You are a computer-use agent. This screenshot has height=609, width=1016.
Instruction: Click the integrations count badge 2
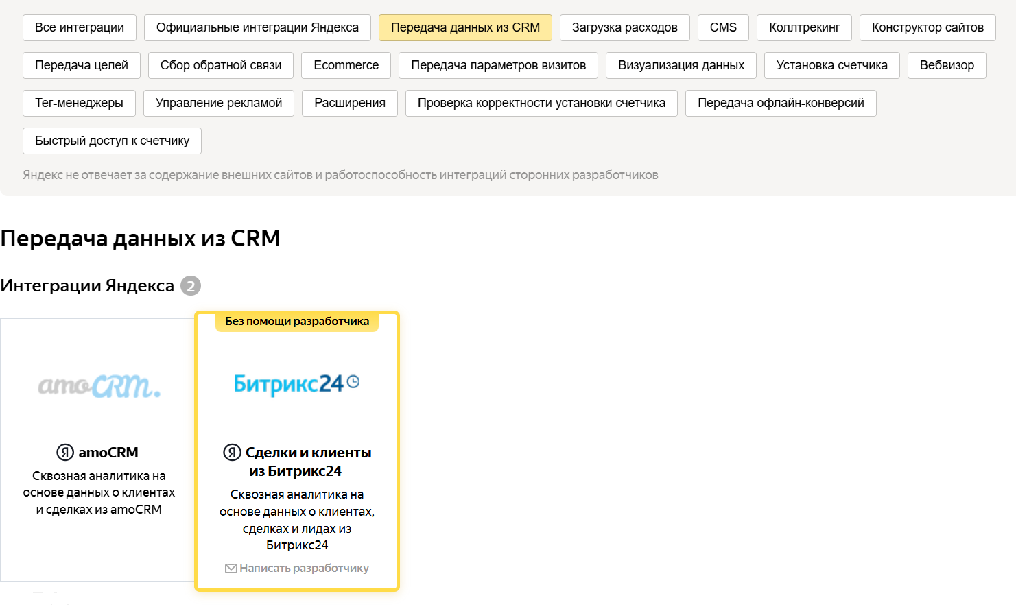tap(191, 286)
